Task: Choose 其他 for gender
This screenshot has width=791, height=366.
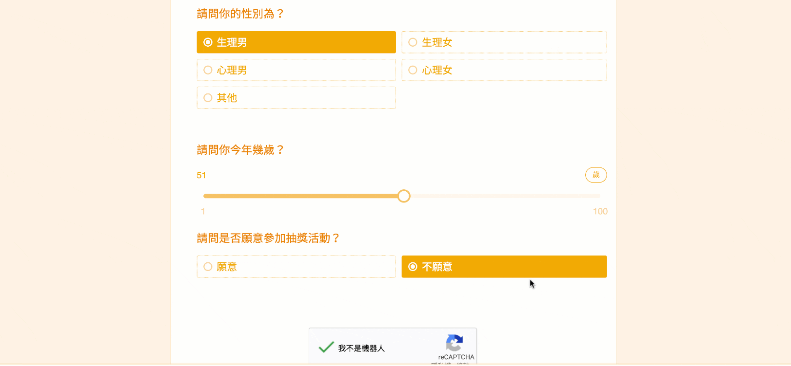Action: (296, 98)
